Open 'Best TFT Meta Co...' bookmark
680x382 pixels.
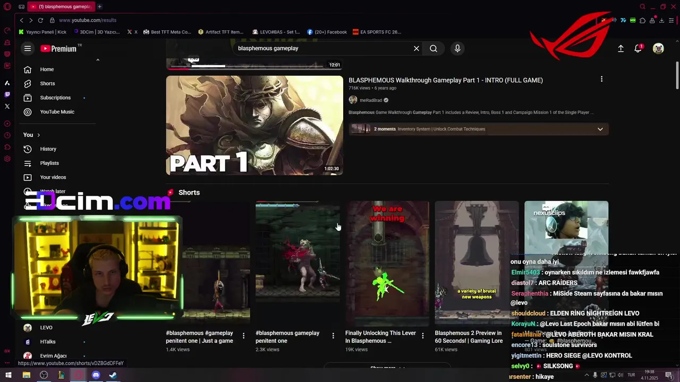(167, 32)
